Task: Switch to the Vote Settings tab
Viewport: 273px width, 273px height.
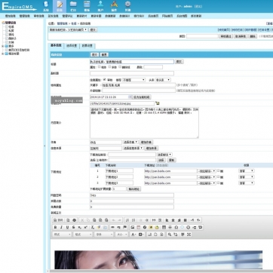Action: [87, 46]
